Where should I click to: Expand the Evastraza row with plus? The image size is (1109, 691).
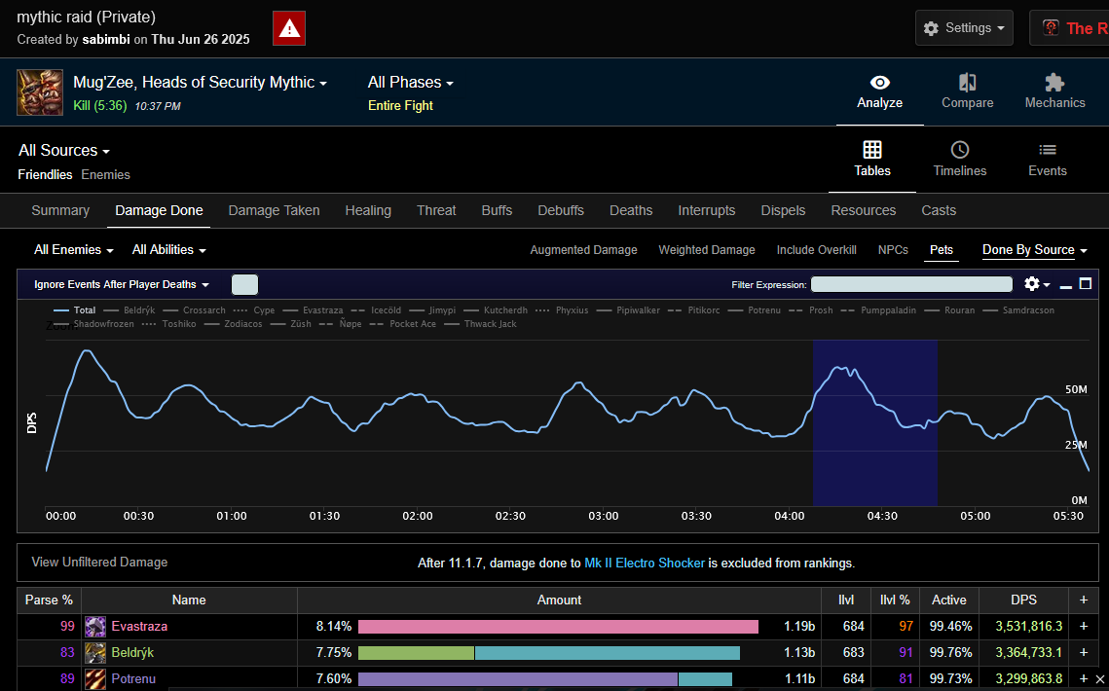tap(1084, 626)
